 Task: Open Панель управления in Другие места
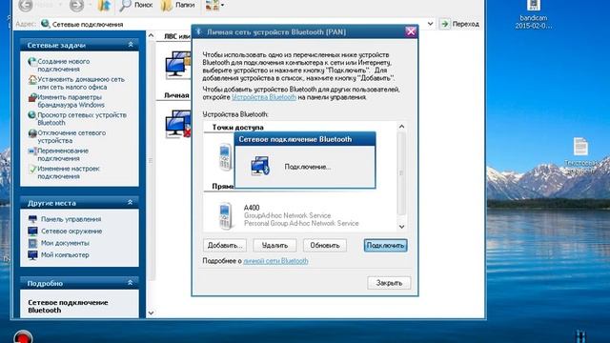71,219
